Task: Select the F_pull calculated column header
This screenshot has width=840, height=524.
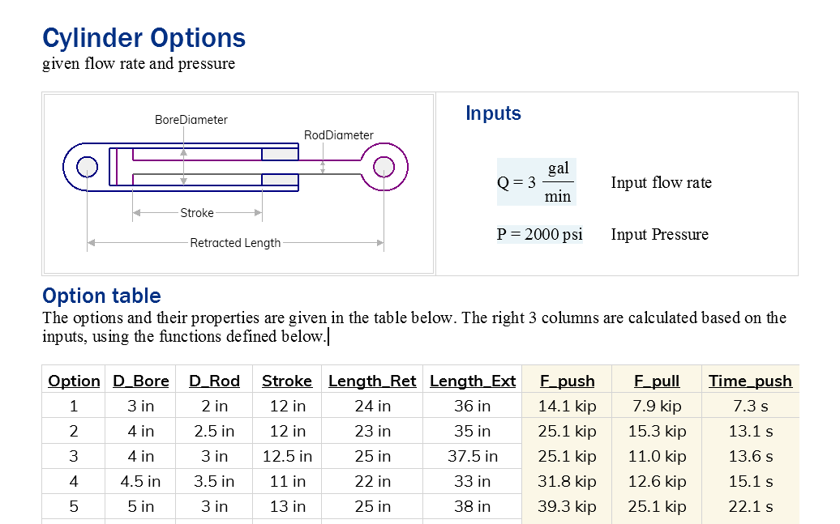Action: tap(657, 381)
